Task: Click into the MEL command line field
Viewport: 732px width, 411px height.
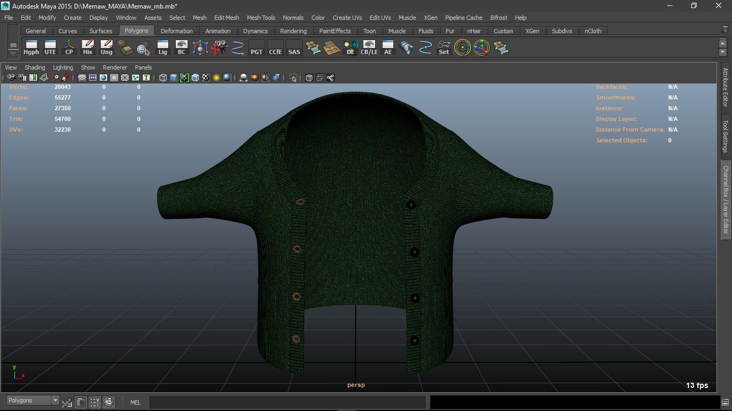Action: click(x=287, y=402)
